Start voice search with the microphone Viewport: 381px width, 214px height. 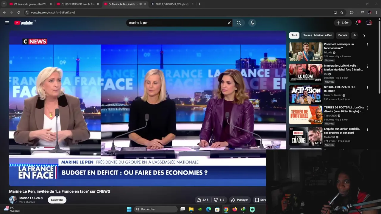(x=252, y=23)
